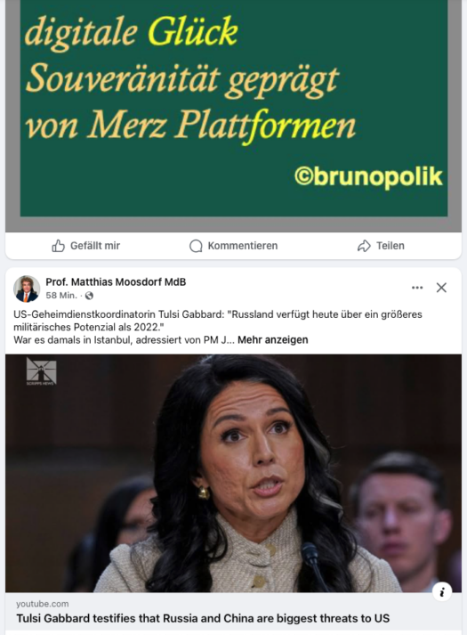Select the Kommentieren label
This screenshot has height=635, width=467.
click(x=243, y=246)
